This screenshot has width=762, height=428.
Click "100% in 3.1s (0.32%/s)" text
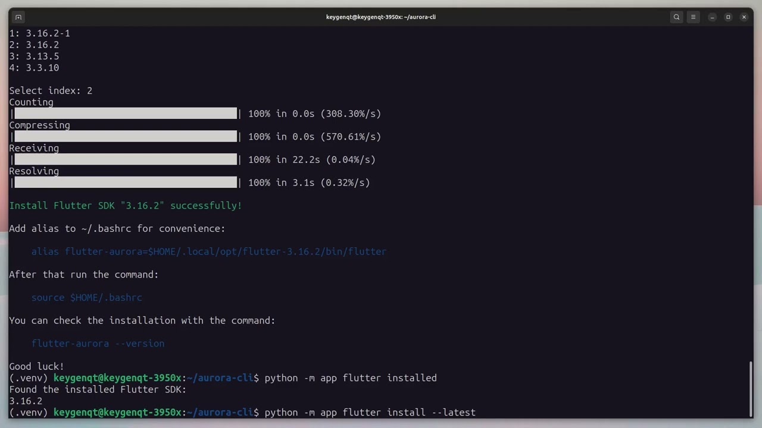[x=309, y=182]
